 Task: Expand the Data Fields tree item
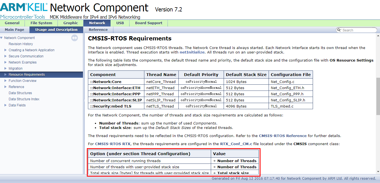tap(5, 105)
